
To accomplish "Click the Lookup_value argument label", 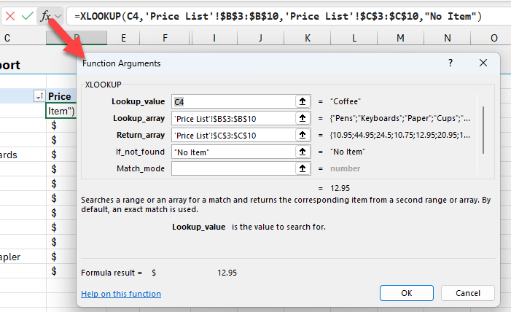I will [139, 101].
